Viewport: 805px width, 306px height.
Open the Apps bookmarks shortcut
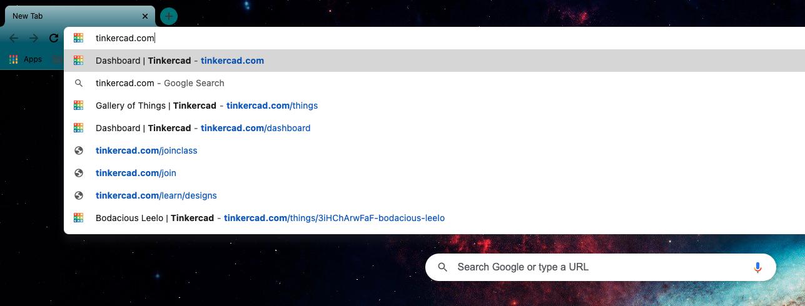tap(26, 59)
